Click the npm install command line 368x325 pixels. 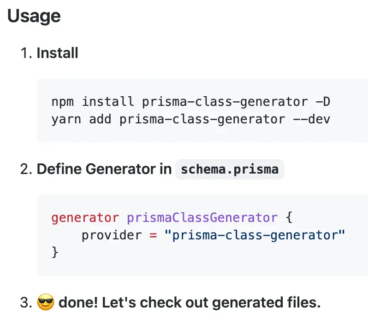tap(191, 102)
